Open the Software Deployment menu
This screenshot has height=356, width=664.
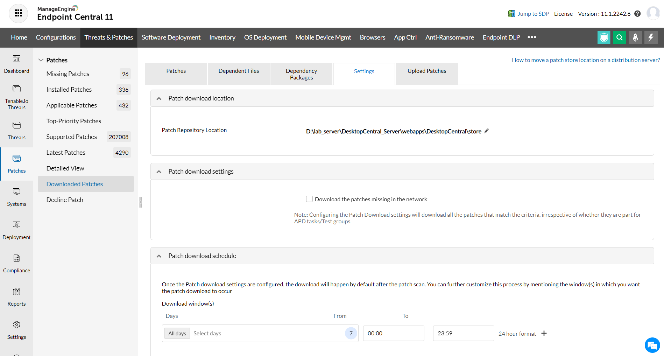(171, 37)
